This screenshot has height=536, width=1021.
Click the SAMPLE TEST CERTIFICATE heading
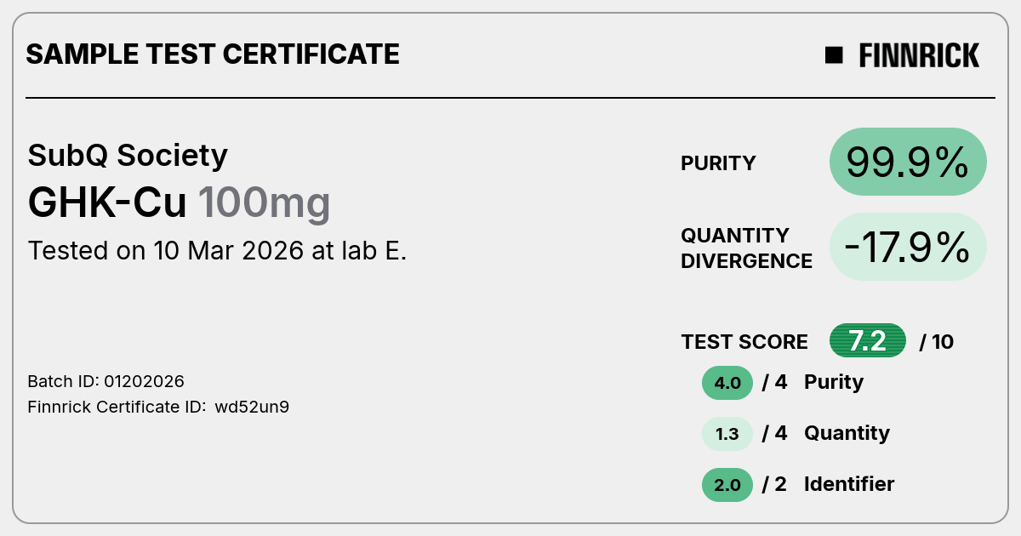coord(213,54)
